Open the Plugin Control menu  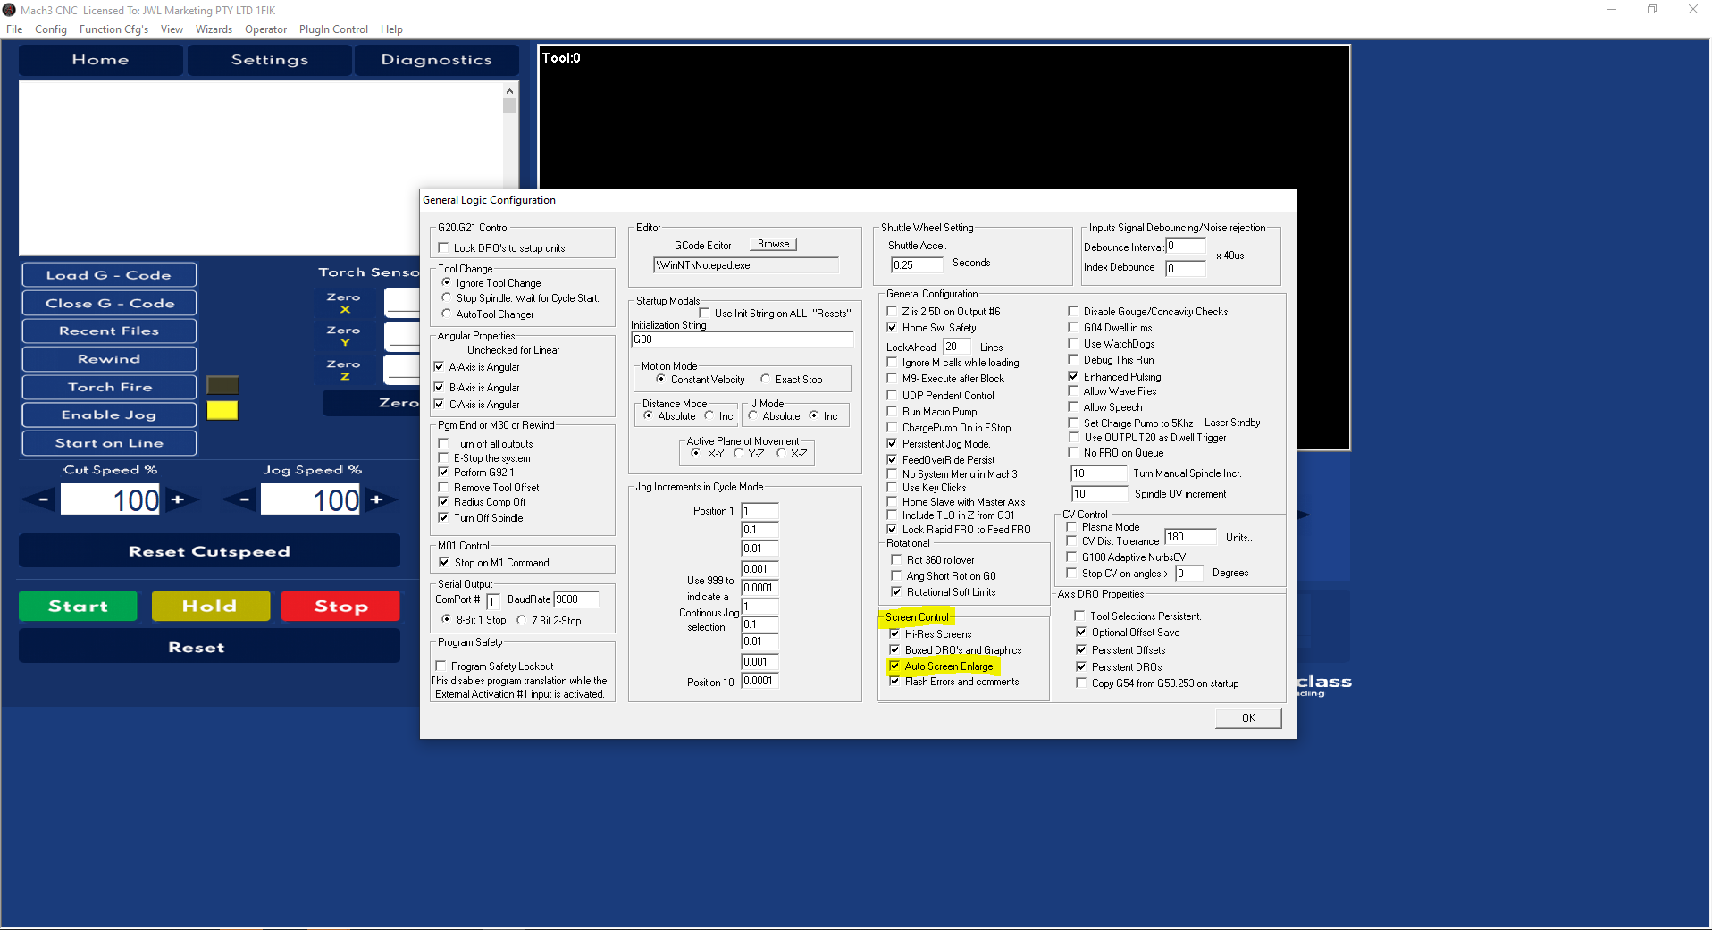click(333, 29)
